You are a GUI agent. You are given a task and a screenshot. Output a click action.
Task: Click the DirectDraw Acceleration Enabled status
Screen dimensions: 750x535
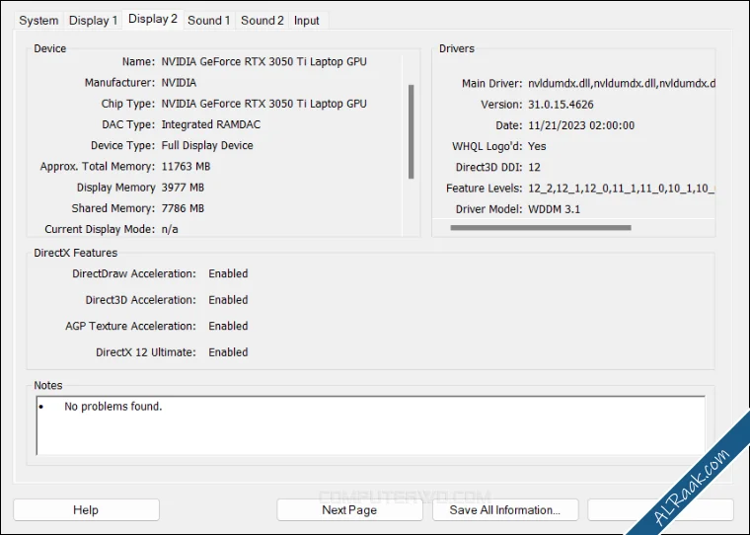point(228,273)
